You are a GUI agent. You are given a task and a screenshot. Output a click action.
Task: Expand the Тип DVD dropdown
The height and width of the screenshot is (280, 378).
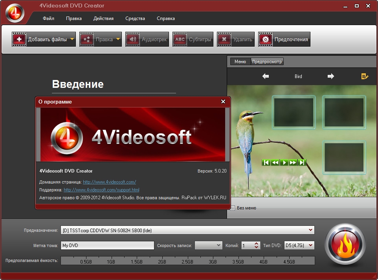[310, 245]
